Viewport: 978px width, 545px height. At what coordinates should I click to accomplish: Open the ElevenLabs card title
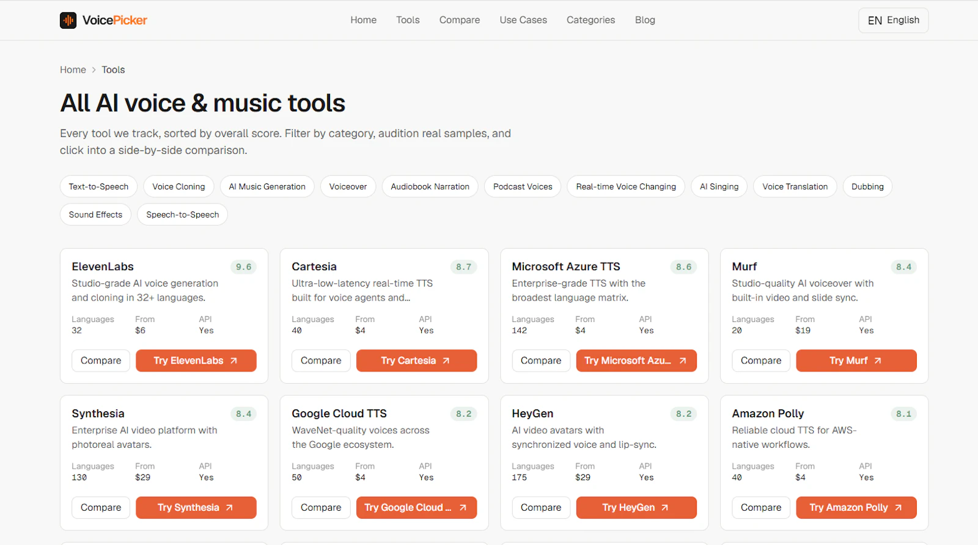[103, 266]
